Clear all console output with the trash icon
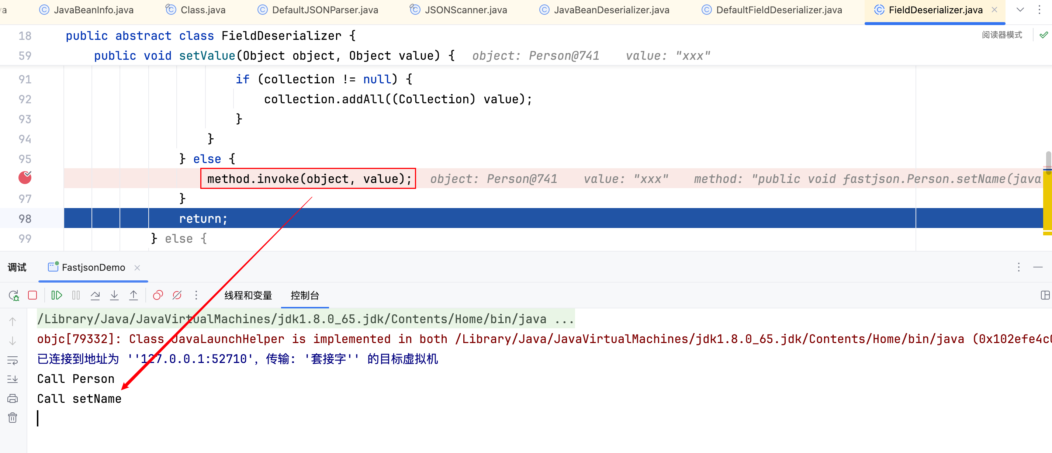This screenshot has height=453, width=1052. pyautogui.click(x=13, y=418)
